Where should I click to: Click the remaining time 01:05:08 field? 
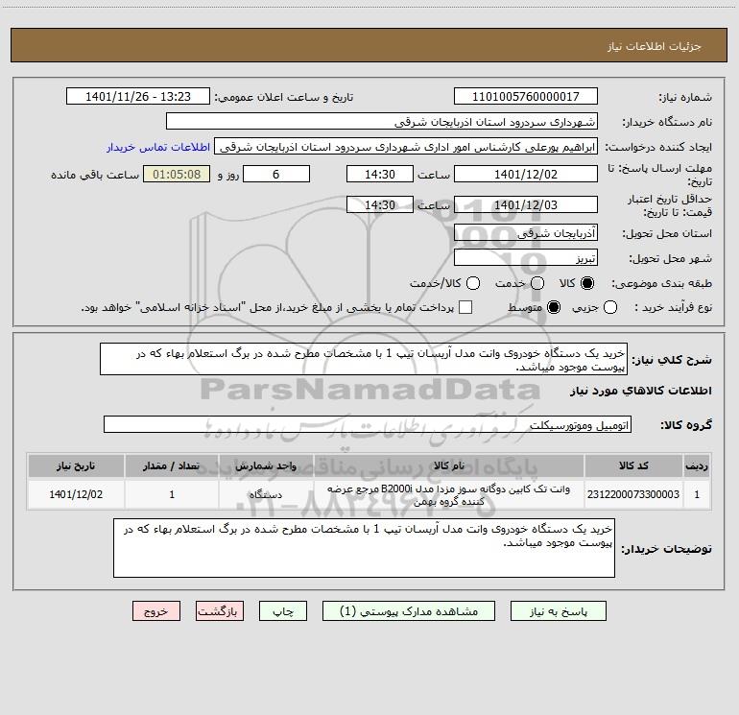pos(177,174)
